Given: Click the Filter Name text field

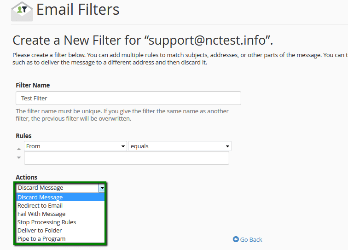Looking at the screenshot, I should [x=128, y=98].
